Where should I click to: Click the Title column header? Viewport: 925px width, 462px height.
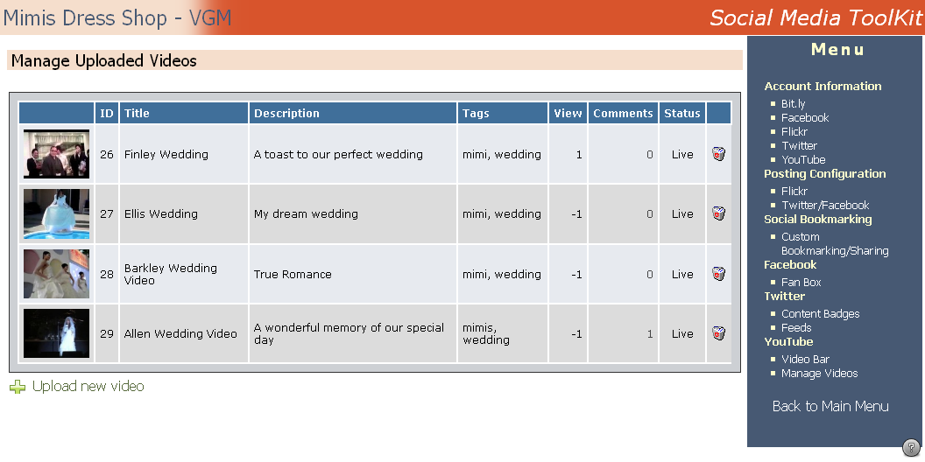coord(137,114)
